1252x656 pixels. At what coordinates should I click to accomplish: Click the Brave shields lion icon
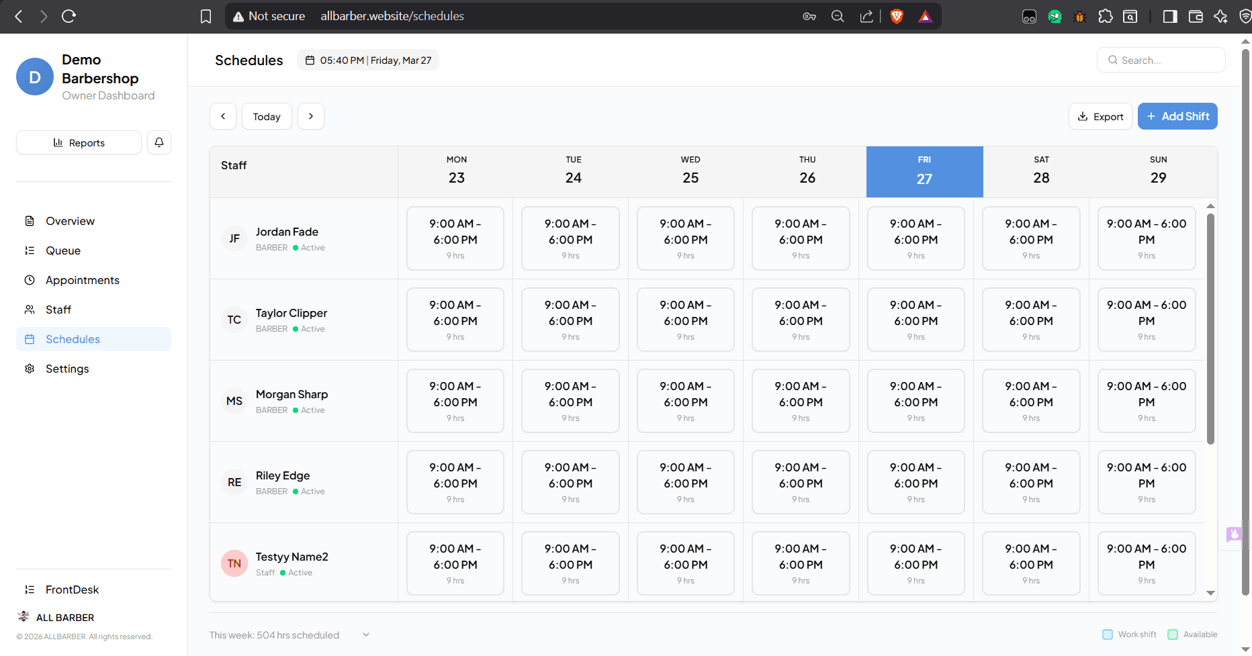tap(897, 16)
